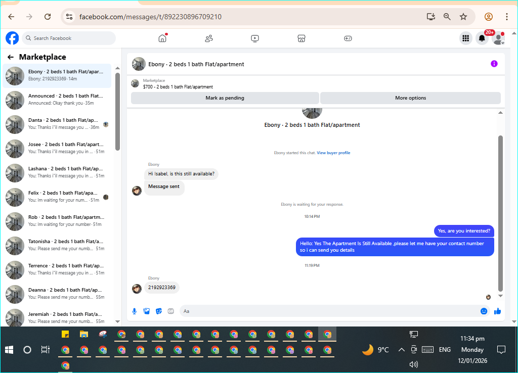Open the account profile avatar menu
This screenshot has height=373, width=518.
(x=498, y=38)
